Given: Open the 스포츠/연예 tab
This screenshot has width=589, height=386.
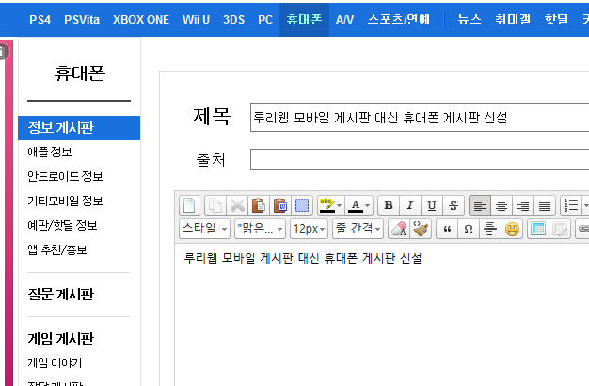Looking at the screenshot, I should (399, 20).
